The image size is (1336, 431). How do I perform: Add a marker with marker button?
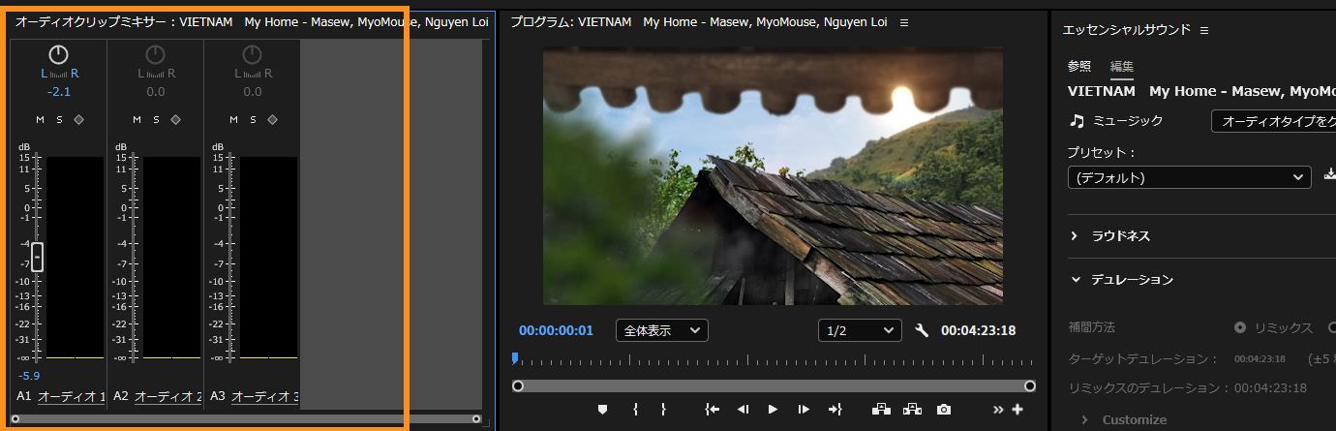pos(602,410)
